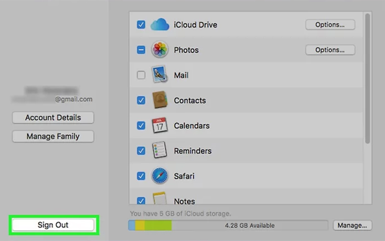This screenshot has width=385, height=241.
Task: Uncheck the iCloud Drive checkbox
Action: point(141,25)
